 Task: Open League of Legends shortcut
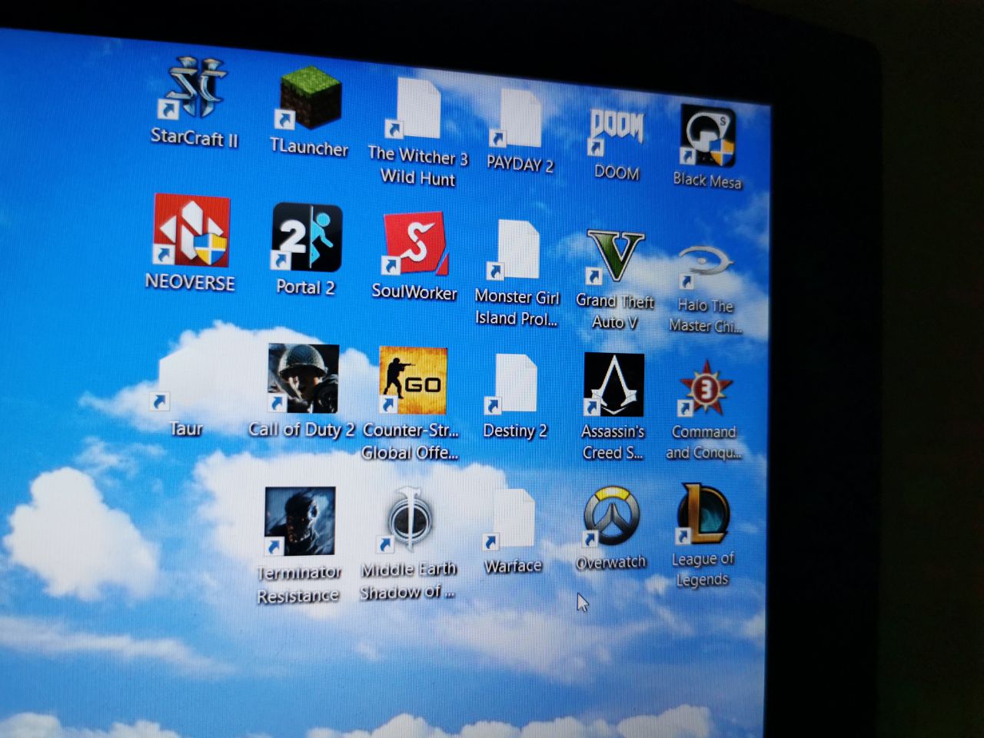pos(703,513)
